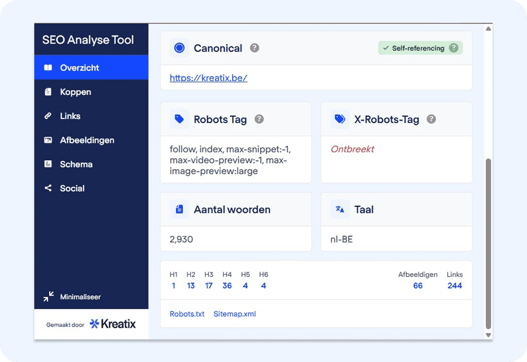Open the Sitemap.xml link
Image resolution: width=527 pixels, height=362 pixels.
234,314
